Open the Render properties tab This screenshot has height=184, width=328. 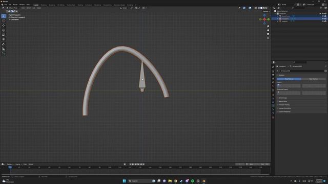click(x=273, y=72)
